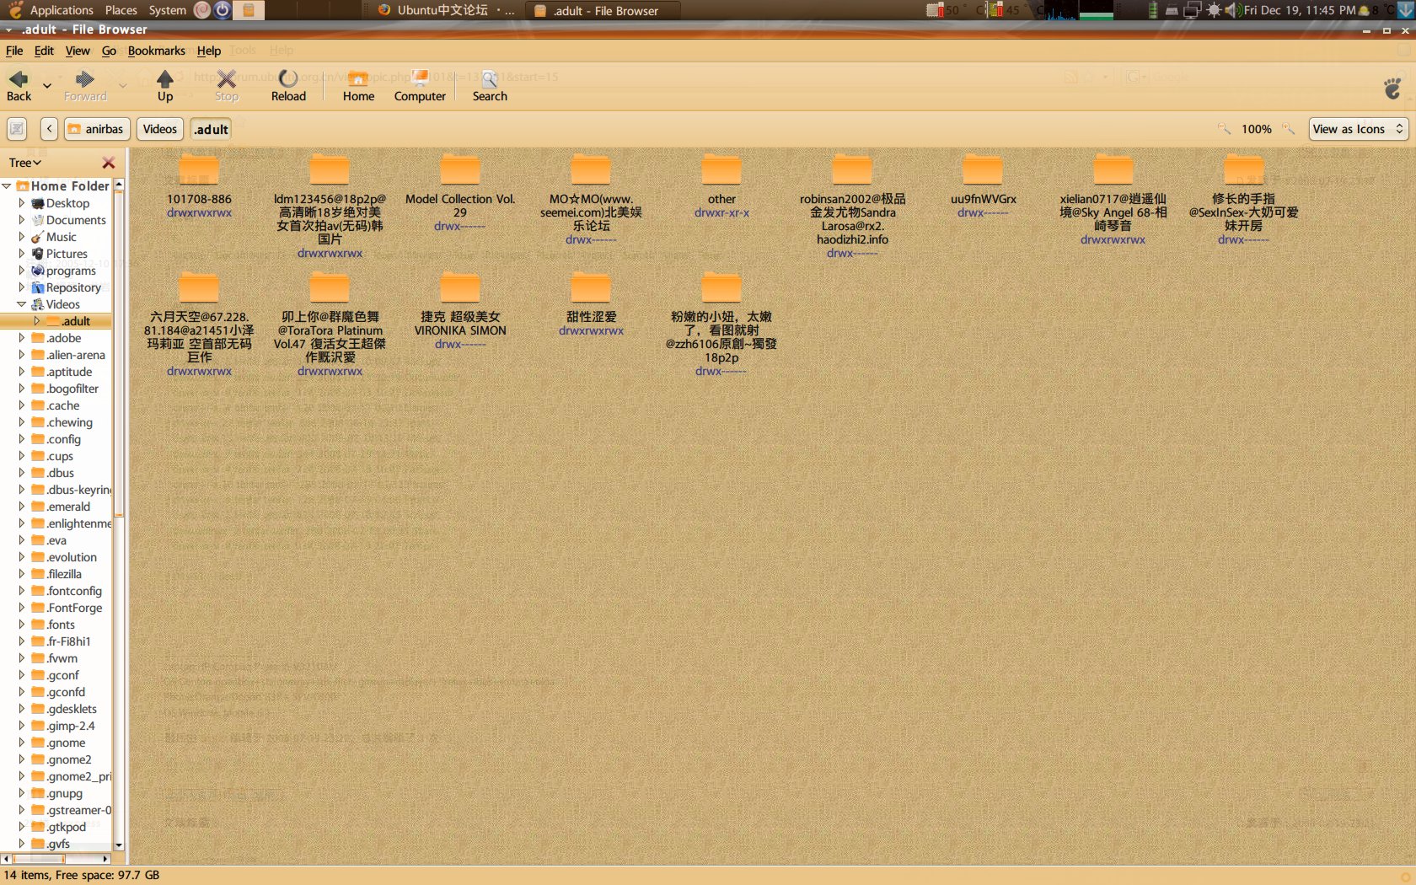Open the View as Icons dropdown

(1358, 129)
